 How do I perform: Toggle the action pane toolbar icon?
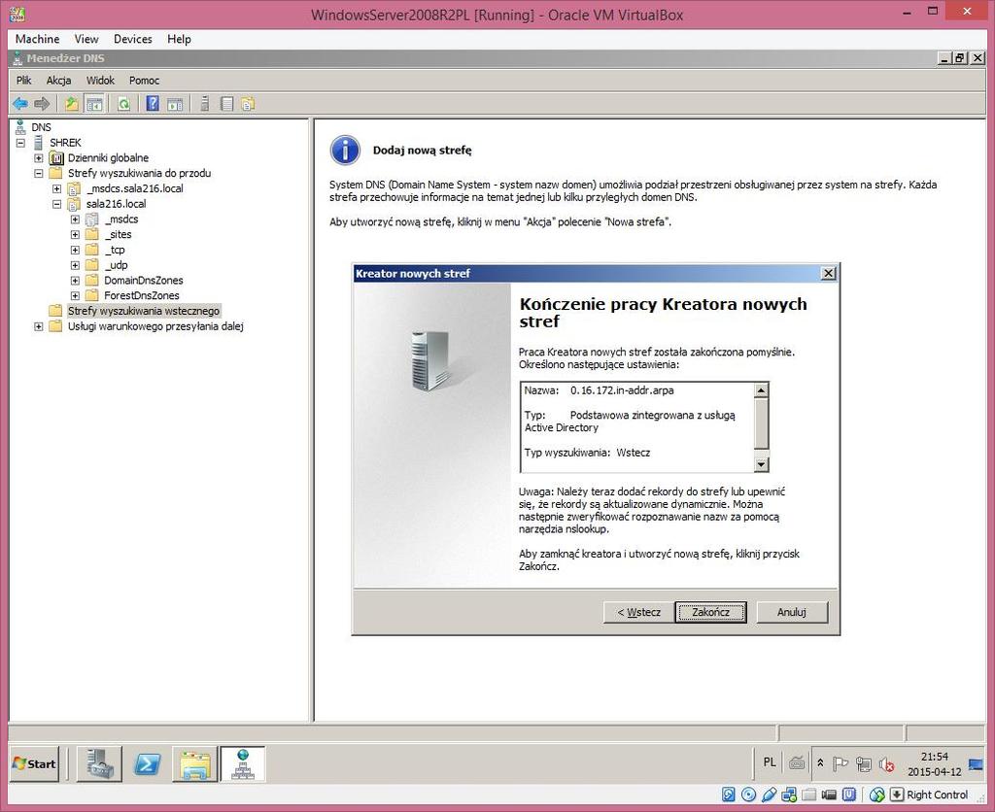(175, 103)
